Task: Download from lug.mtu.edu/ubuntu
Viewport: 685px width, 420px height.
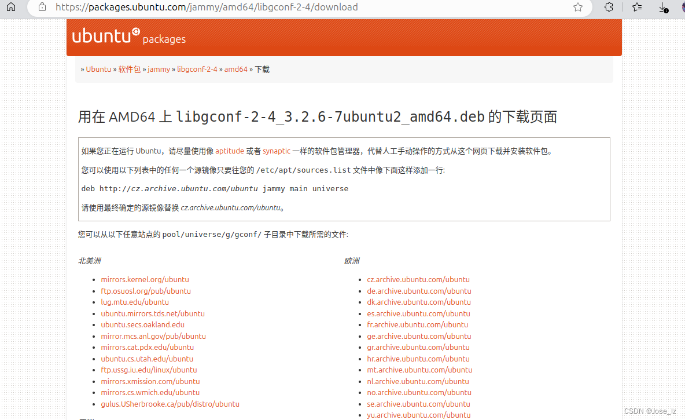Action: 135,302
